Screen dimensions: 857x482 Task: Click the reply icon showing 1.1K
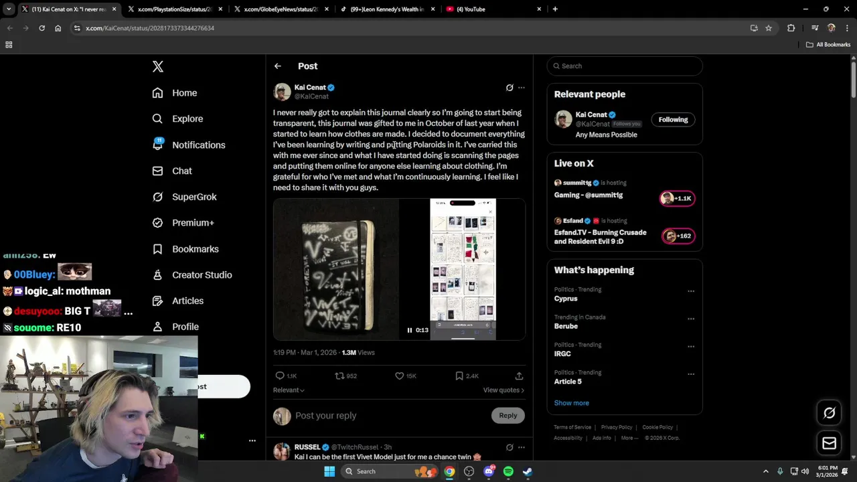(280, 376)
